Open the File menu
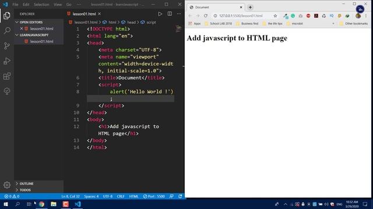The height and width of the screenshot is (209, 373). 15,5
